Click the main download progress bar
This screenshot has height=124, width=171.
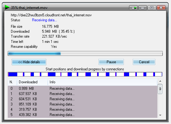[x=85, y=53]
